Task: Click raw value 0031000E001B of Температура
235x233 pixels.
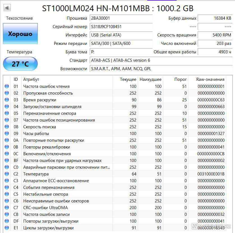Action: (211, 174)
